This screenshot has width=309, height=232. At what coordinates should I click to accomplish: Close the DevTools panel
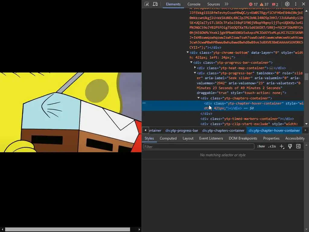304,4
